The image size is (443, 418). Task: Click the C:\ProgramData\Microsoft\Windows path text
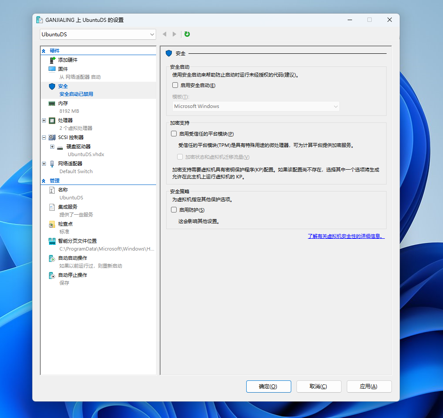click(107, 249)
